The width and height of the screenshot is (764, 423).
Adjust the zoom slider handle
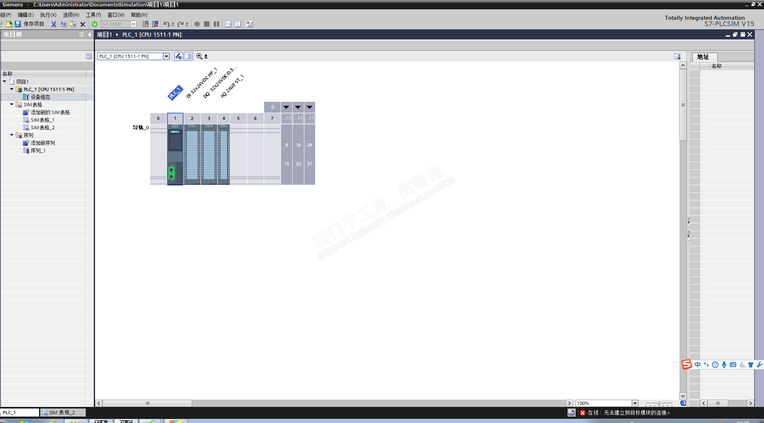click(x=659, y=403)
